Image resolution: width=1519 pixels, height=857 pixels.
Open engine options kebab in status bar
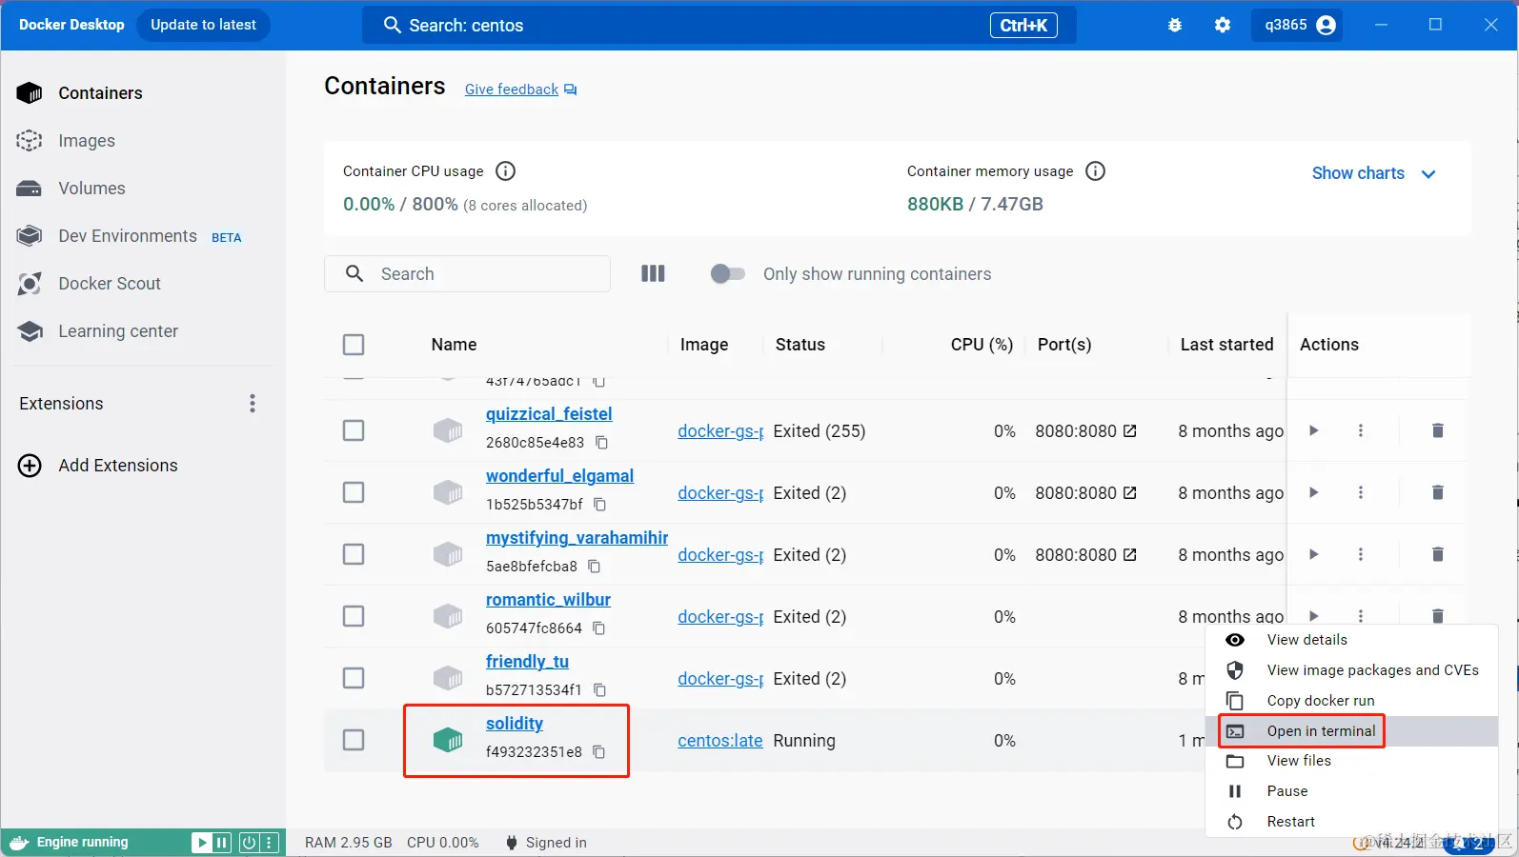pos(270,843)
